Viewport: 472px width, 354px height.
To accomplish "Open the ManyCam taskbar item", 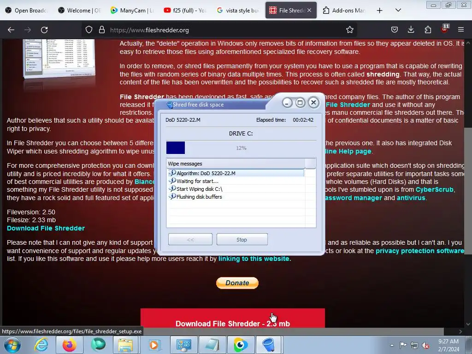I will coord(241,345).
